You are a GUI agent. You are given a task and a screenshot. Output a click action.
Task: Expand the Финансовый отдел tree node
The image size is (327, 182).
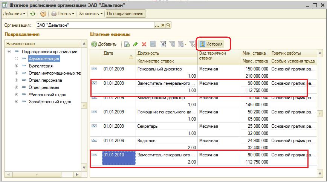coord(16,95)
